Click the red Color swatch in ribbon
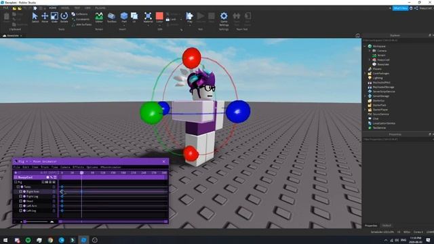Viewport: 434px width, 244px height. pos(159,16)
